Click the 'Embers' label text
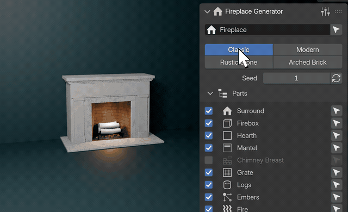The width and height of the screenshot is (348, 212). 248,197
